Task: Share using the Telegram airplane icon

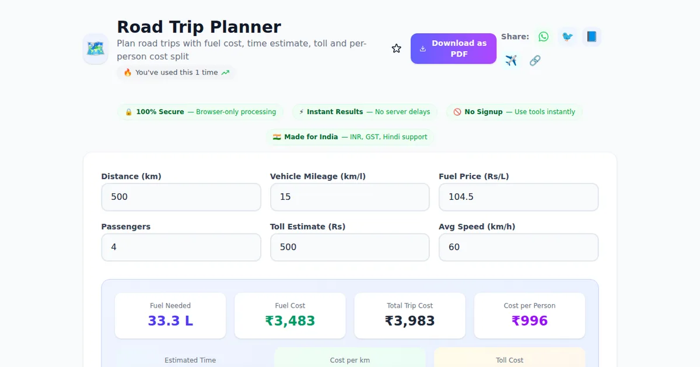Action: pyautogui.click(x=512, y=60)
